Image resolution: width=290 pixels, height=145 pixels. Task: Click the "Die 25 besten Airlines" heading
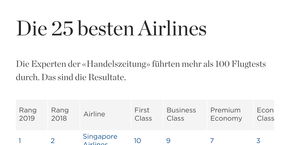tap(111, 29)
